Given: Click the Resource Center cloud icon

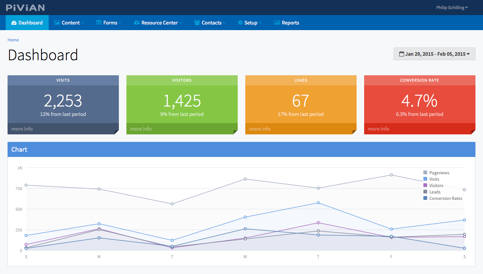Looking at the screenshot, I should click(137, 23).
